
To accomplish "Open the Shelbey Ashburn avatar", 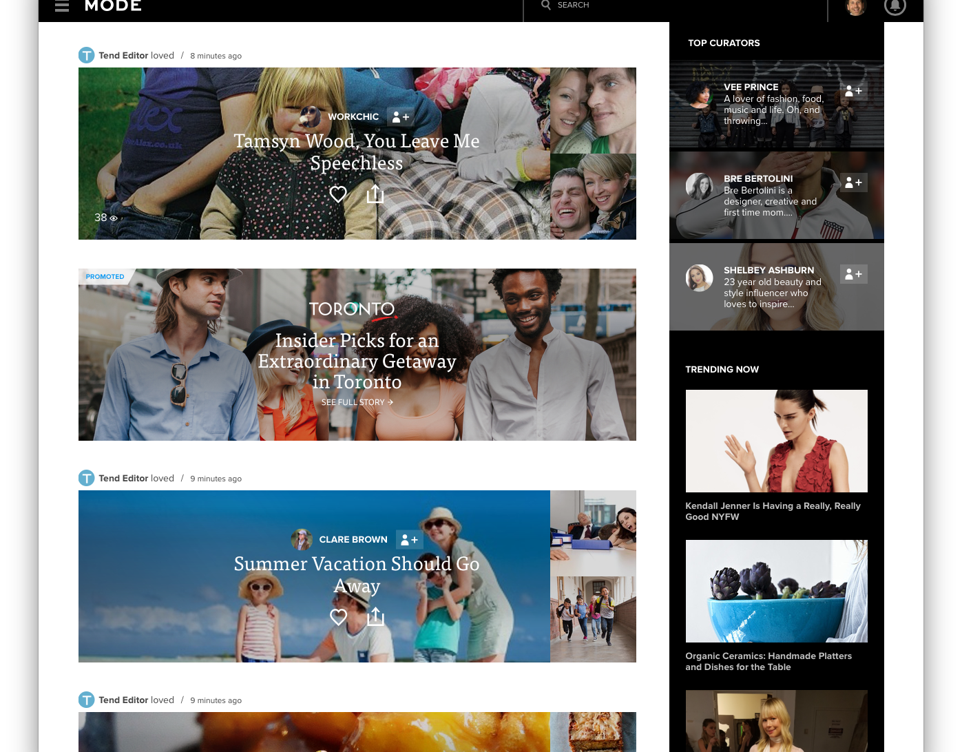I will (x=699, y=278).
